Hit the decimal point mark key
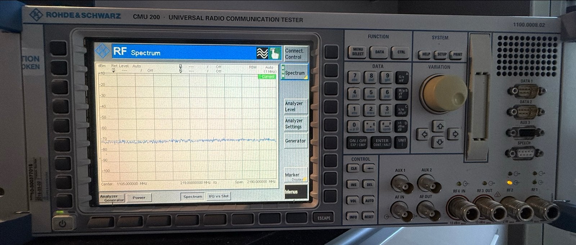 (371, 126)
